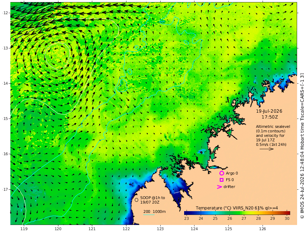Click the latitude axis label -14
Image resolution: width=304 pixels, height=235 pixels.
point(5,83)
